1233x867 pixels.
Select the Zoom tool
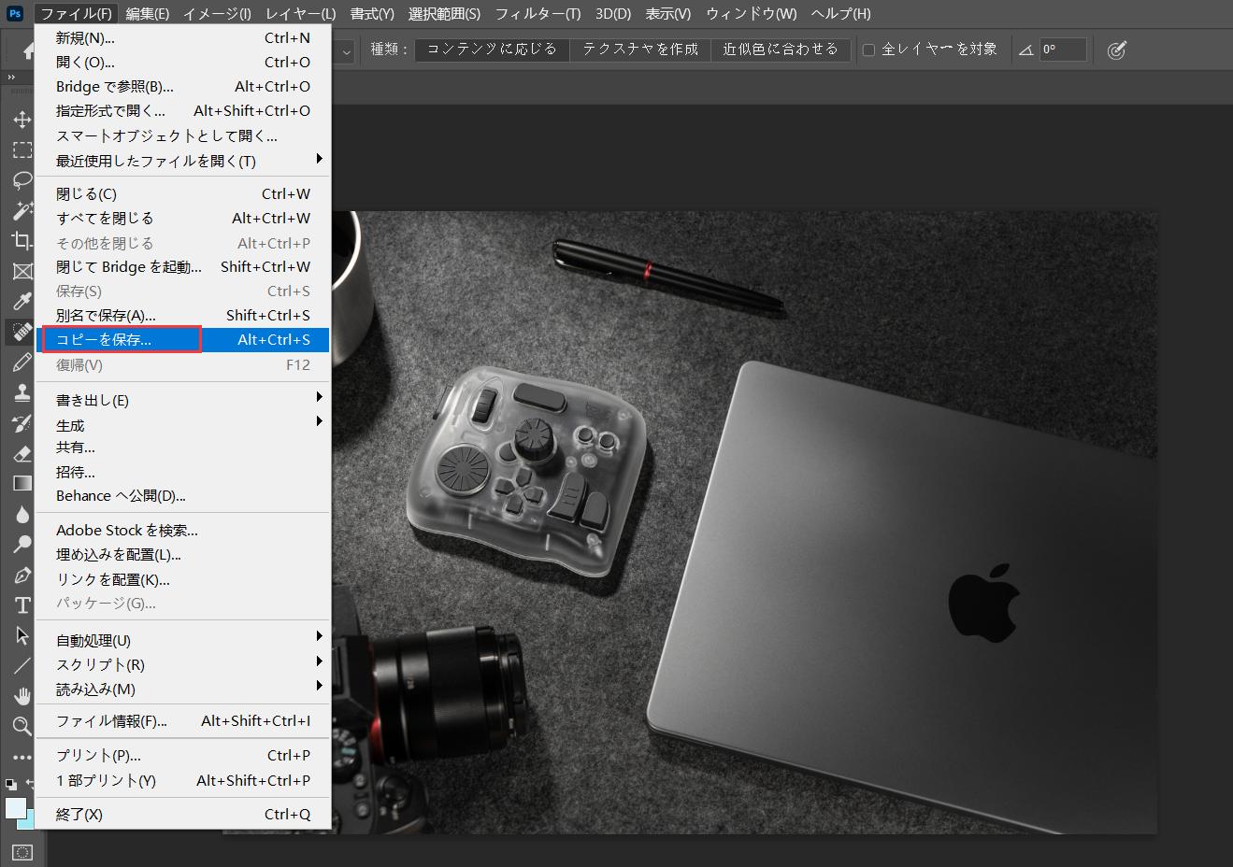(22, 726)
